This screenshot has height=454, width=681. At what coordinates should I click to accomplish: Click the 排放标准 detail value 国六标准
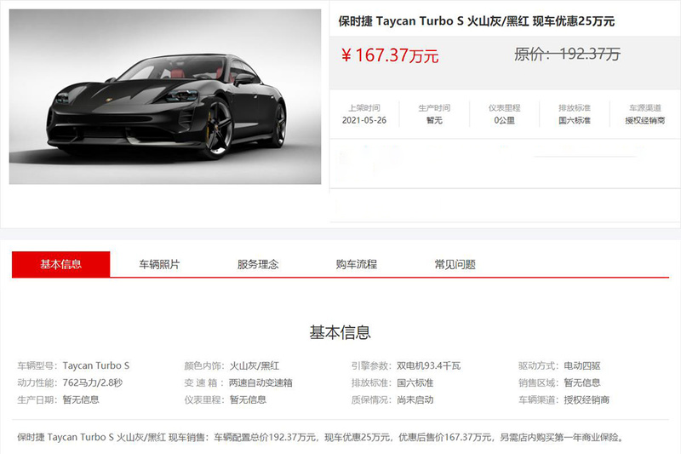pos(415,382)
